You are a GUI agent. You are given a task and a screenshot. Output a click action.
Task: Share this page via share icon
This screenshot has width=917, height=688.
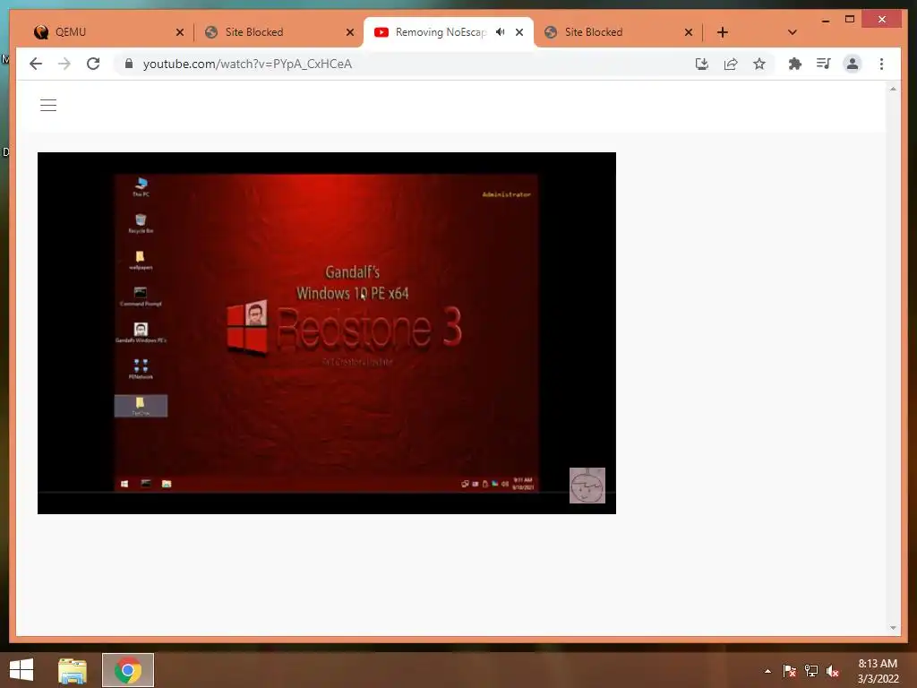[x=731, y=64]
